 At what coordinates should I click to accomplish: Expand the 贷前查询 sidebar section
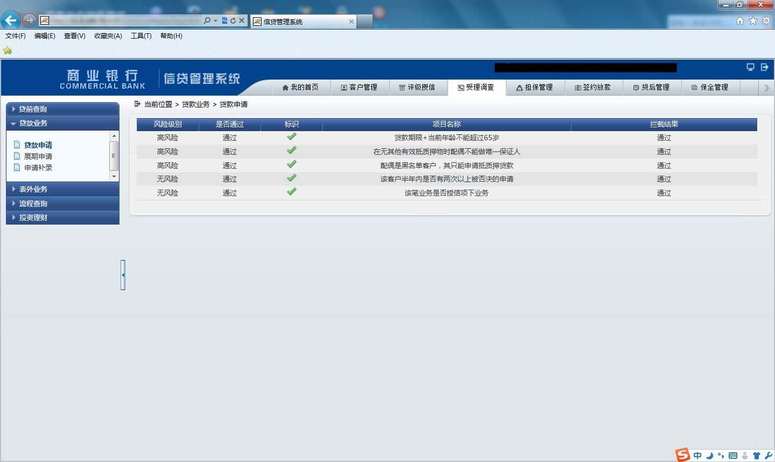pyautogui.click(x=62, y=109)
